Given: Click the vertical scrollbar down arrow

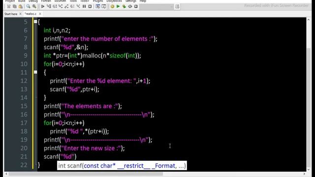Looking at the screenshot, I should point(309,169).
